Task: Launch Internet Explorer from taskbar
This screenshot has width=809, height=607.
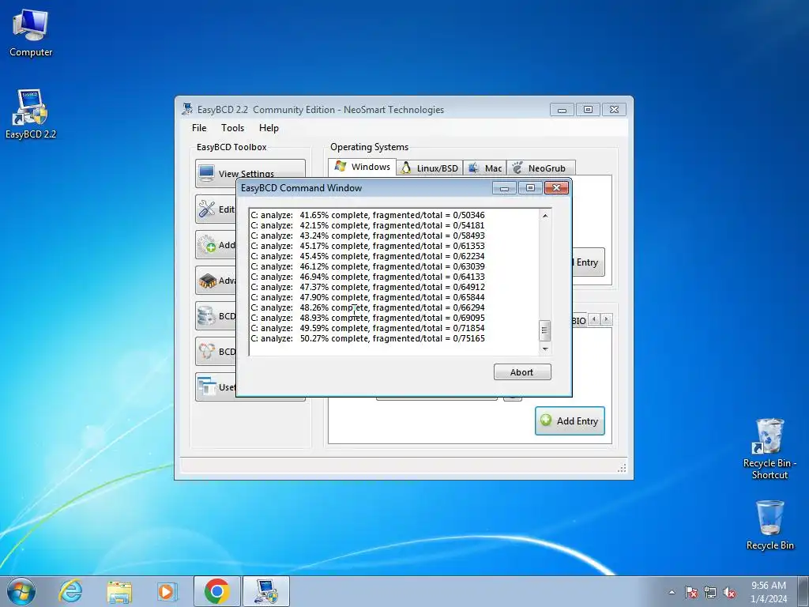Action: pos(70,591)
